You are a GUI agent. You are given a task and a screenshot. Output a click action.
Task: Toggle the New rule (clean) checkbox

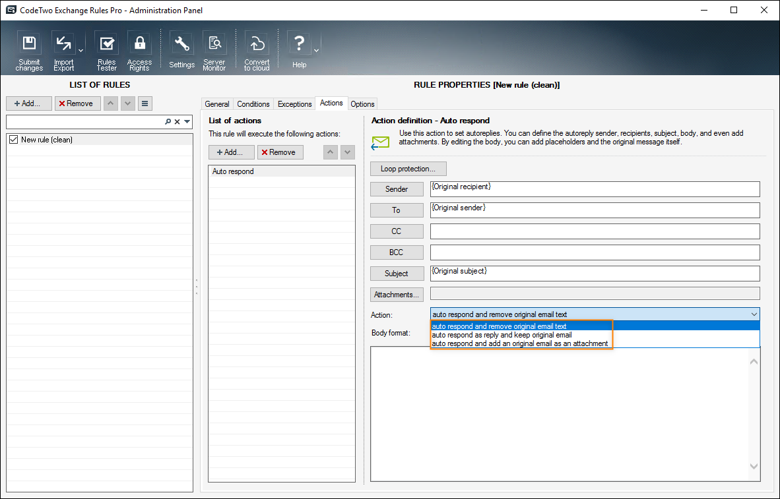[13, 140]
